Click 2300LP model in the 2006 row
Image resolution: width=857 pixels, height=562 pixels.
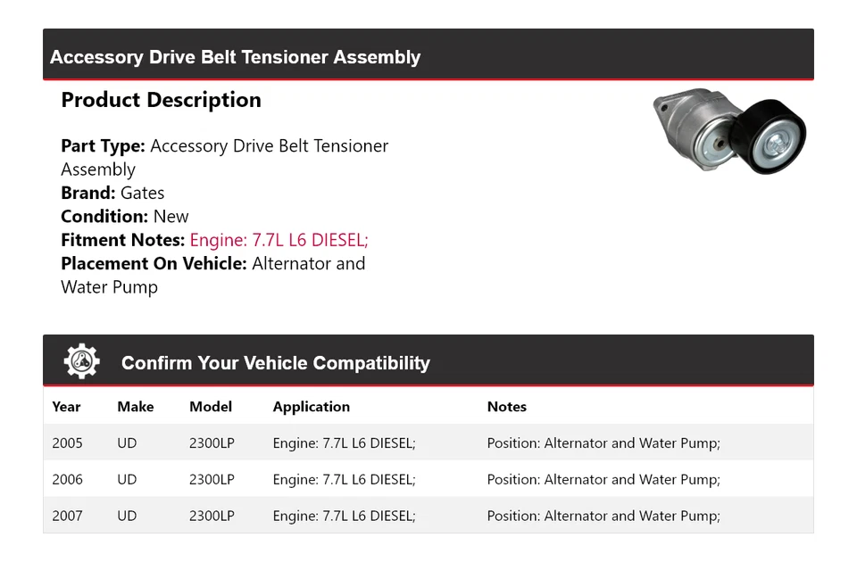[x=212, y=480]
